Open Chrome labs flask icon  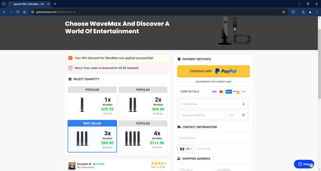click(303, 12)
